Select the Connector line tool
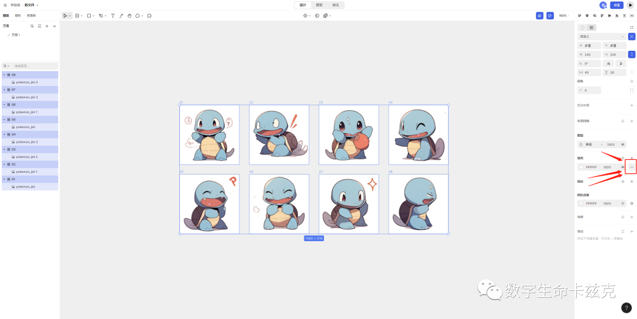This screenshot has width=637, height=319. (121, 15)
